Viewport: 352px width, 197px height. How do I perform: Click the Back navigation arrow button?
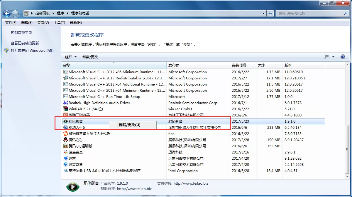click(7, 13)
